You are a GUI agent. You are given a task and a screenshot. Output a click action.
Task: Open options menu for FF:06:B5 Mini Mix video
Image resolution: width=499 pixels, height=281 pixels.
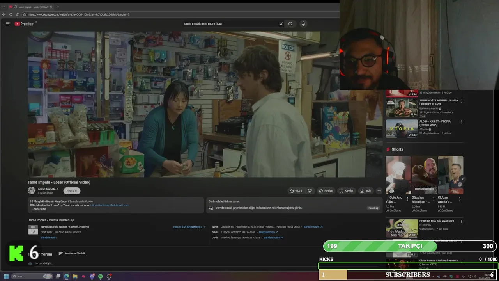click(x=462, y=222)
